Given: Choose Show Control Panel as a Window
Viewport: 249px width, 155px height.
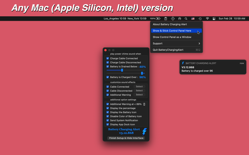Looking at the screenshot, I should (x=177, y=37).
